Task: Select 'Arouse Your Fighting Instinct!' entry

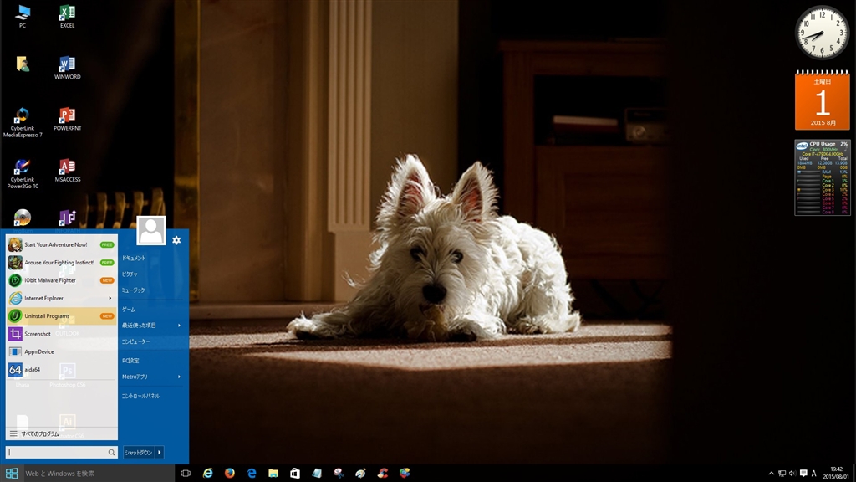Action: point(62,262)
